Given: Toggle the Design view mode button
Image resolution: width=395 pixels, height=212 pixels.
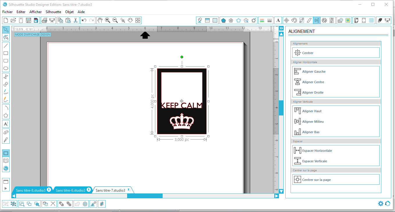Looking at the screenshot, I should (6, 153).
